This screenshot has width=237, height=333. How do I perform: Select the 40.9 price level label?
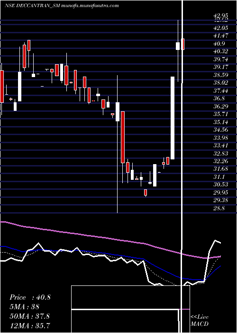219,44
